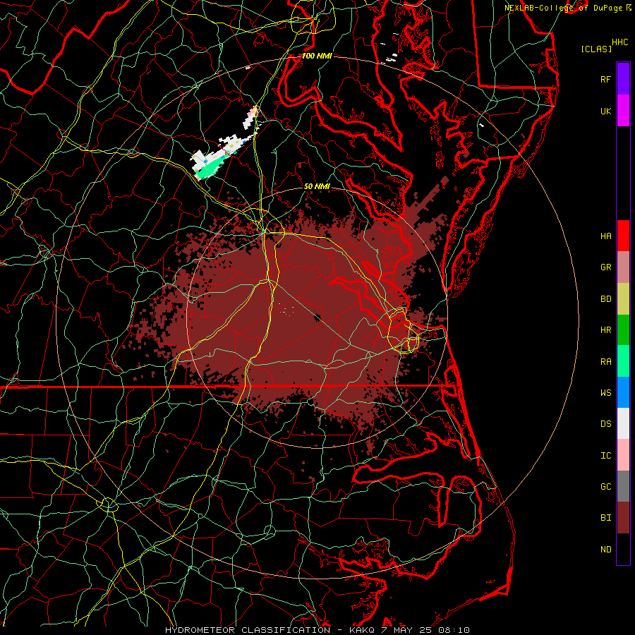Click the BI brown legend swatch
This screenshot has height=635, width=635.
click(623, 518)
